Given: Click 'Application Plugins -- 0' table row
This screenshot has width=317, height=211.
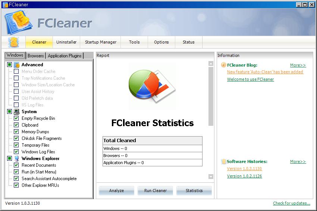Looking at the screenshot, I should click(x=153, y=163).
